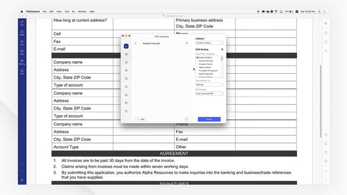Screen dimensions: 347x195
Task: Click the 'Primary business address' cell text
Action: pos(200,20)
